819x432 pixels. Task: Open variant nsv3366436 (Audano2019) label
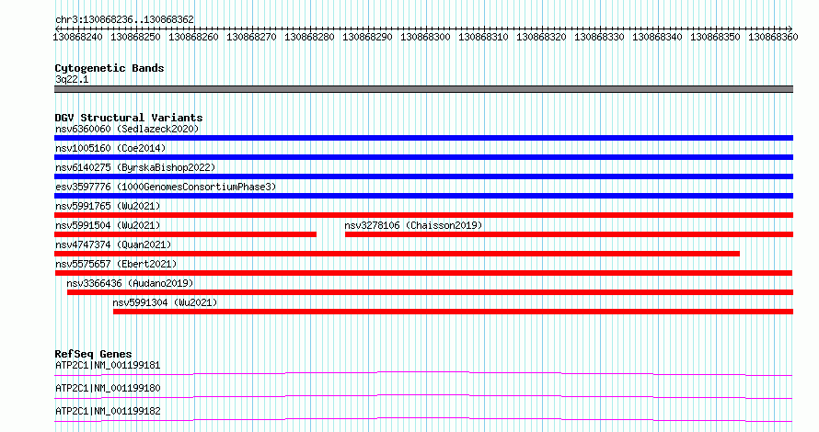coord(130,283)
